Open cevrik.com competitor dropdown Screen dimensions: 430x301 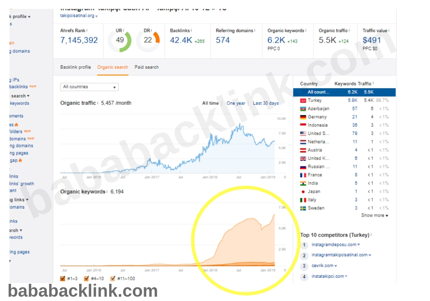(x=336, y=266)
